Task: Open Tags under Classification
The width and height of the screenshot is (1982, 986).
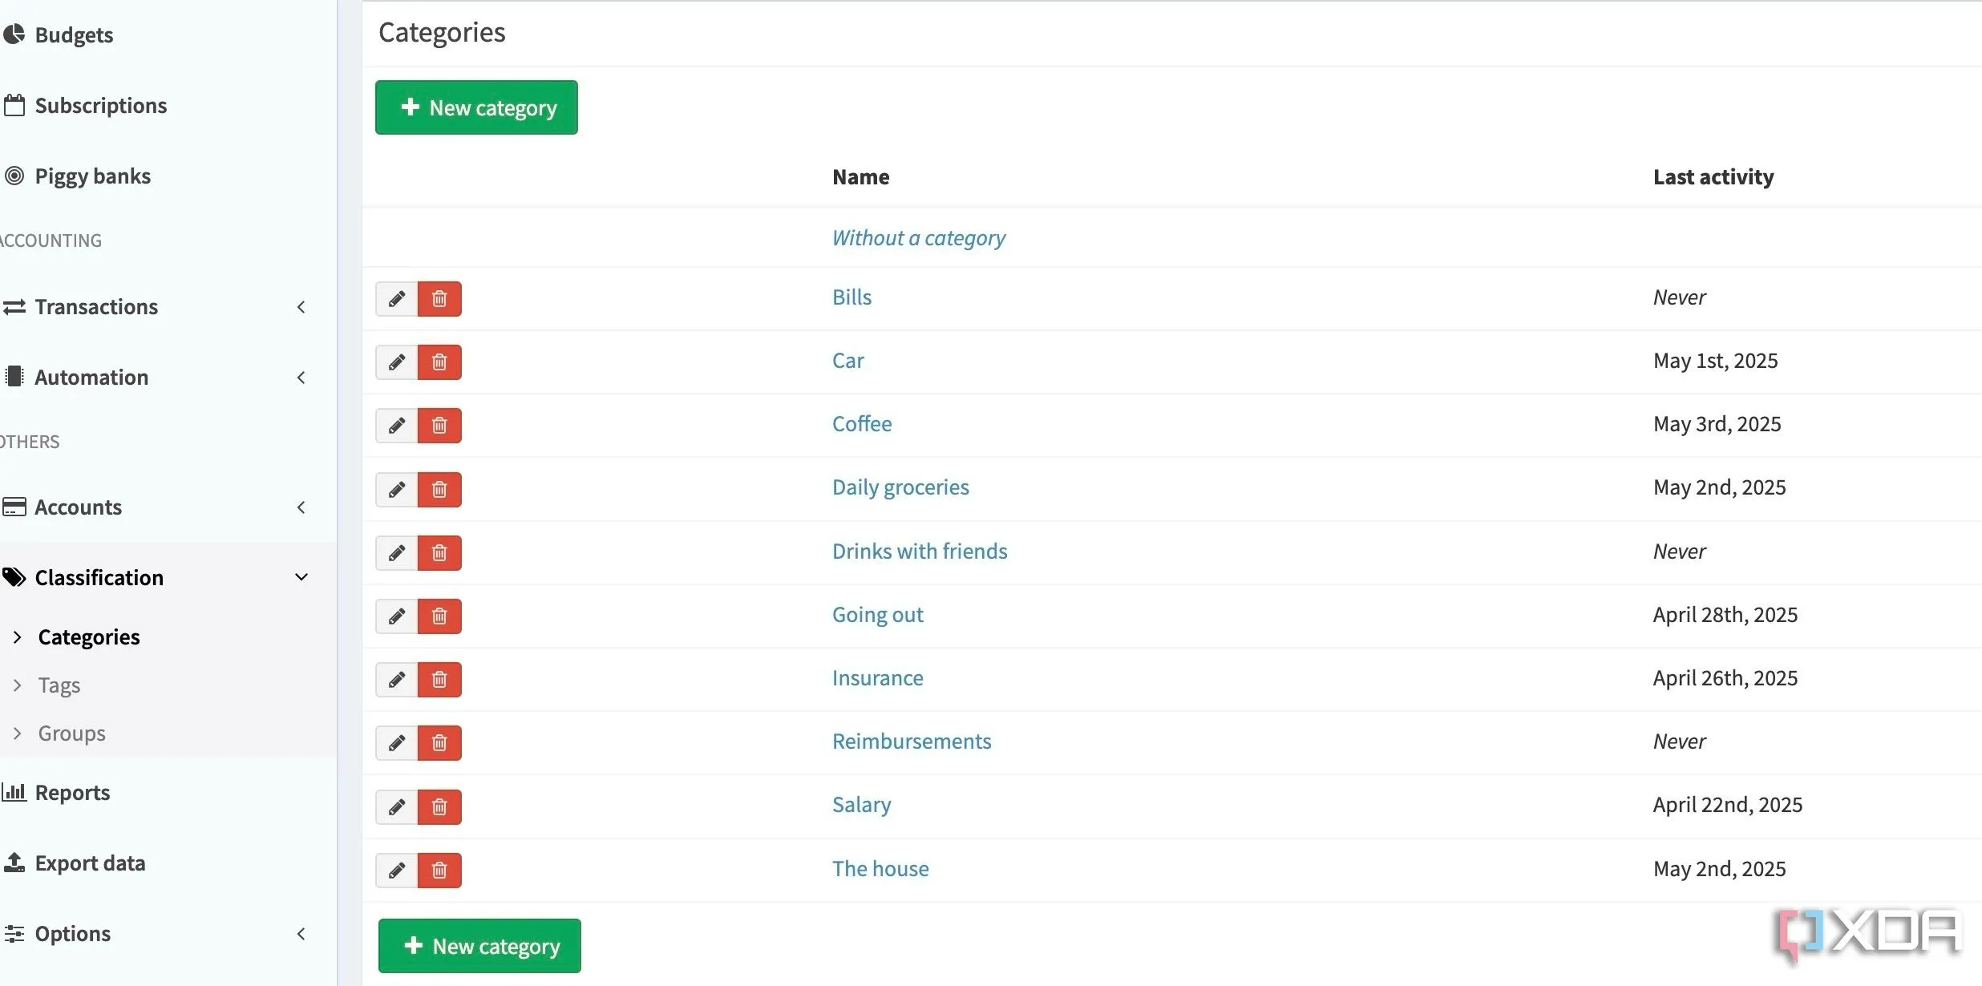Action: 59,685
